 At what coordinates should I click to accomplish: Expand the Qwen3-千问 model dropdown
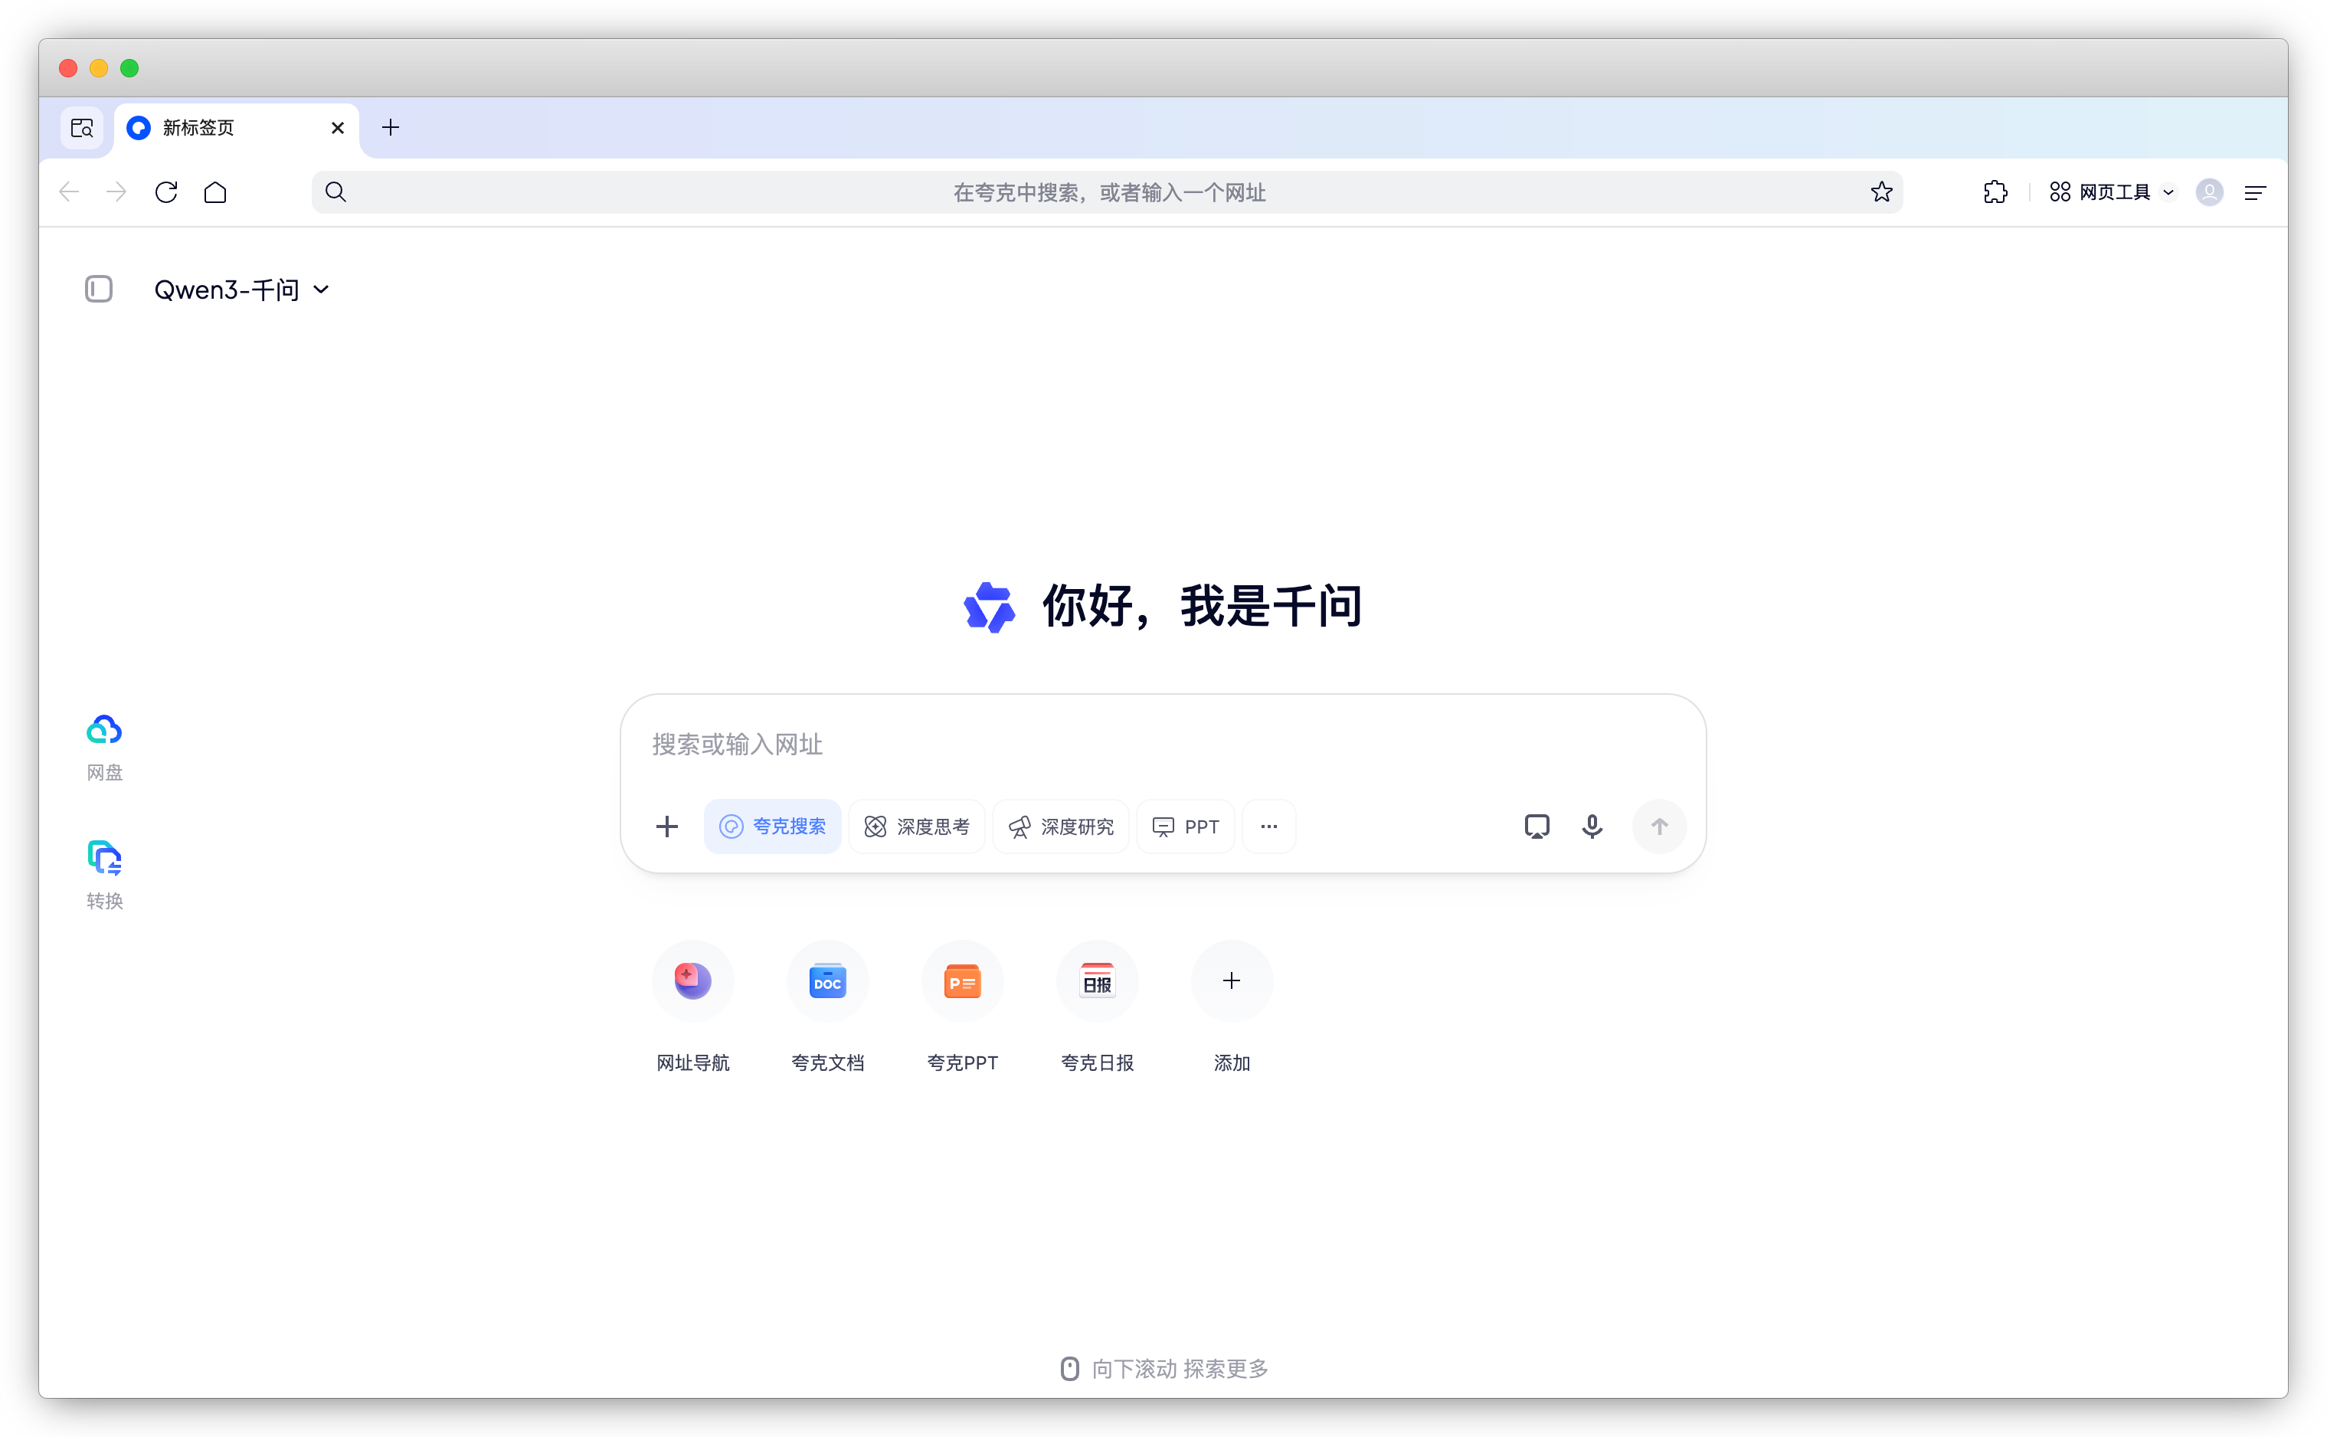[241, 290]
